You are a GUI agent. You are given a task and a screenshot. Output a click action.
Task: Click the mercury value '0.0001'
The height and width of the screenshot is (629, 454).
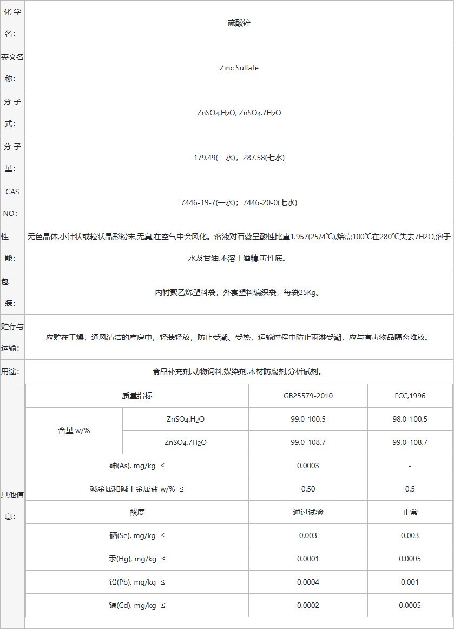tap(308, 559)
